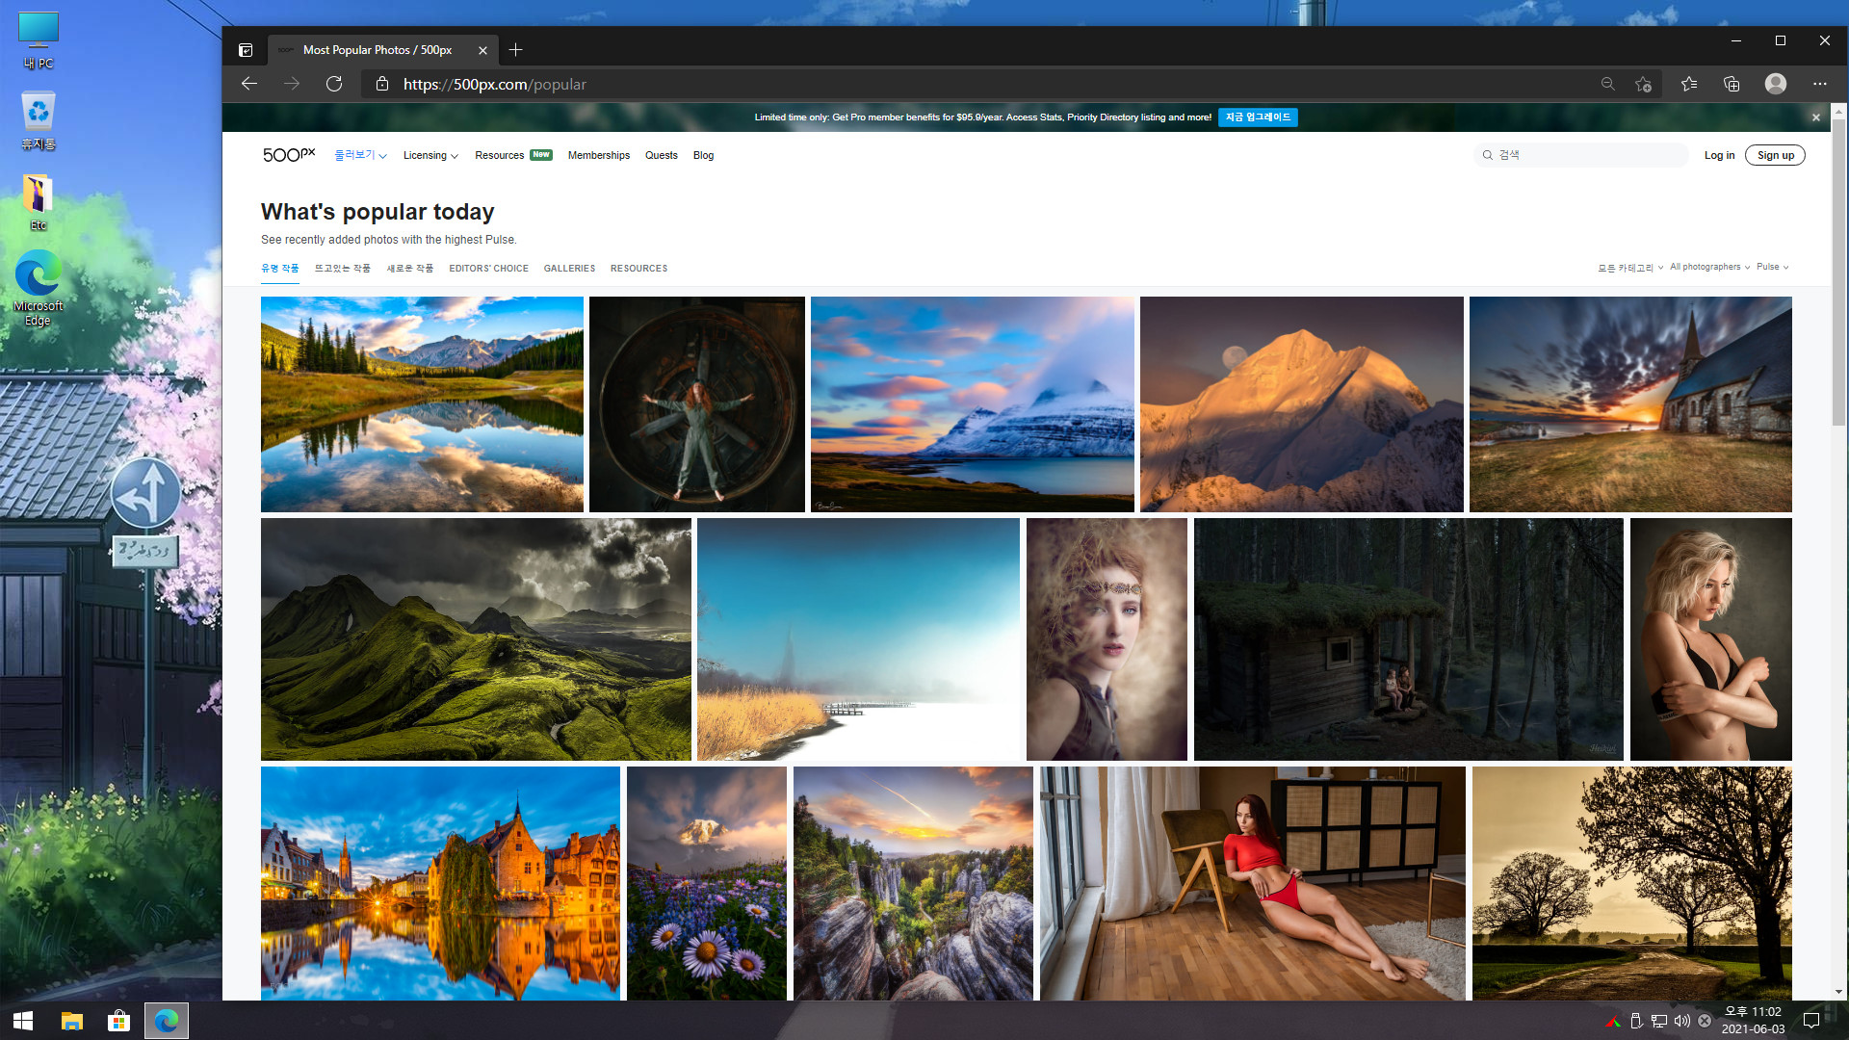Open the notification center icon
Image resolution: width=1849 pixels, height=1040 pixels.
click(1810, 1021)
